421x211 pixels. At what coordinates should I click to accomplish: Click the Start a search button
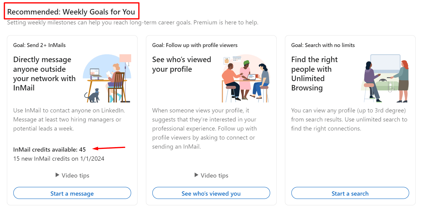350,193
